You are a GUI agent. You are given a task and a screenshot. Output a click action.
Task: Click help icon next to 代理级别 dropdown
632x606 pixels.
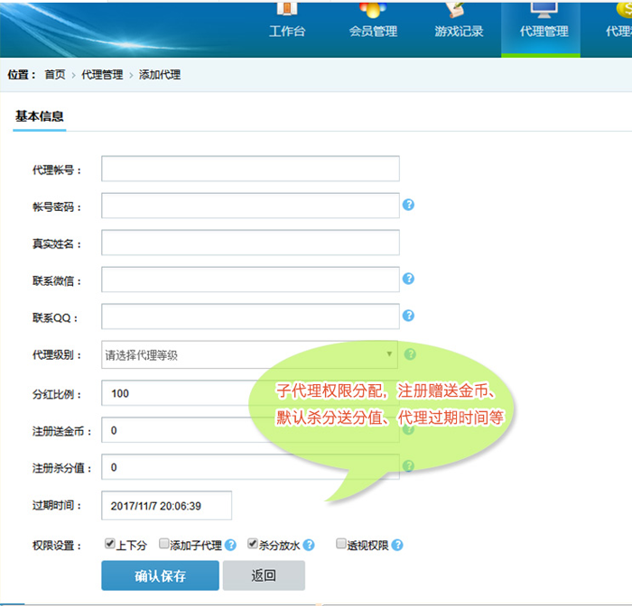click(x=409, y=354)
